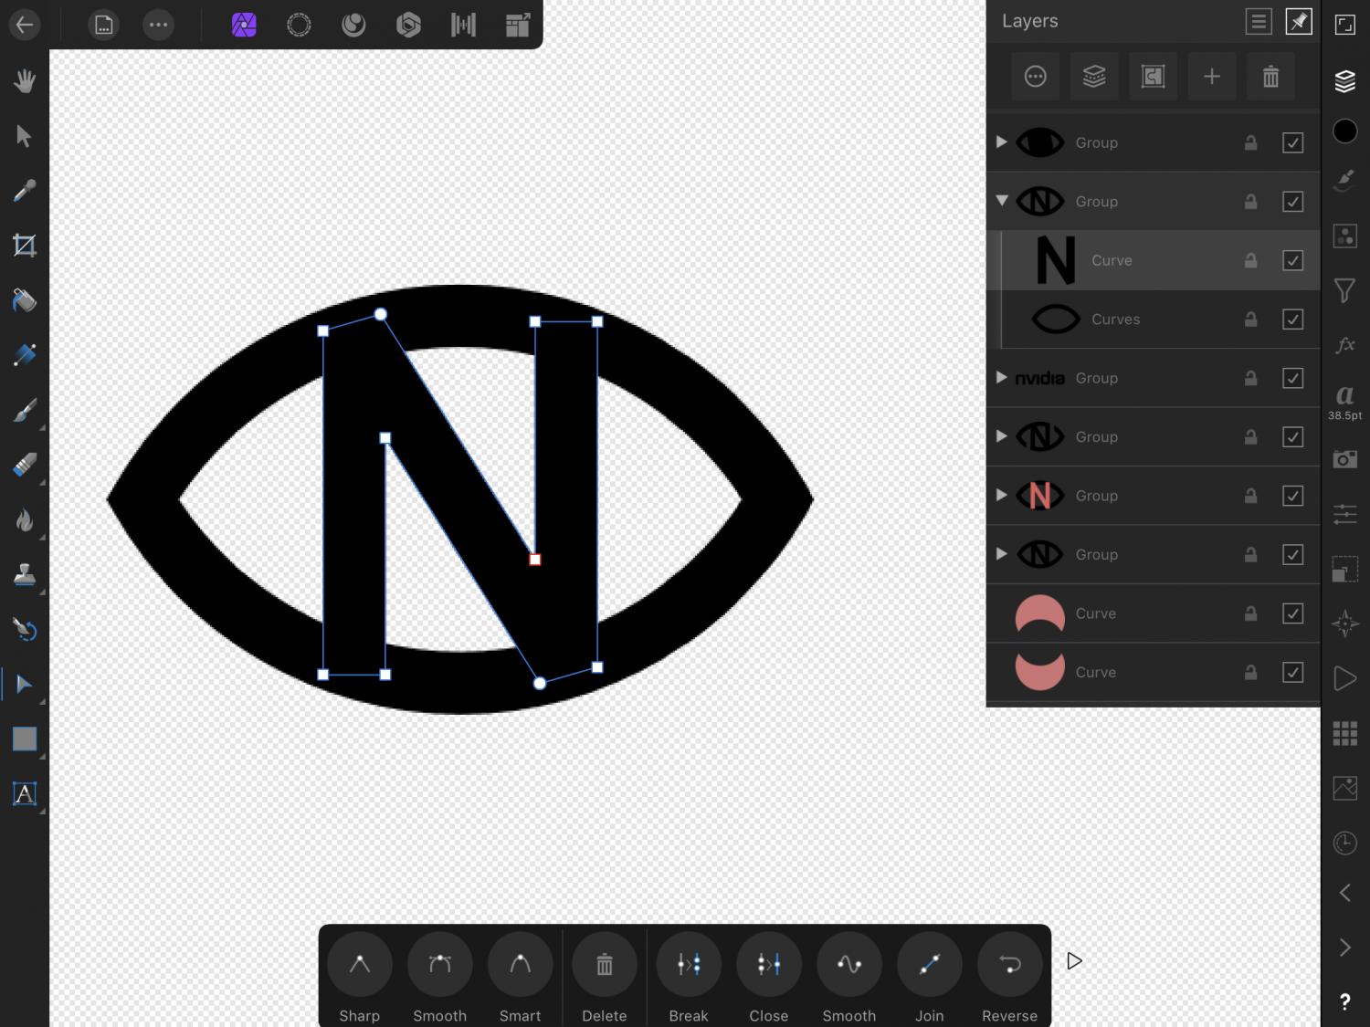1370x1027 pixels.
Task: Join curves
Action: pos(930,978)
